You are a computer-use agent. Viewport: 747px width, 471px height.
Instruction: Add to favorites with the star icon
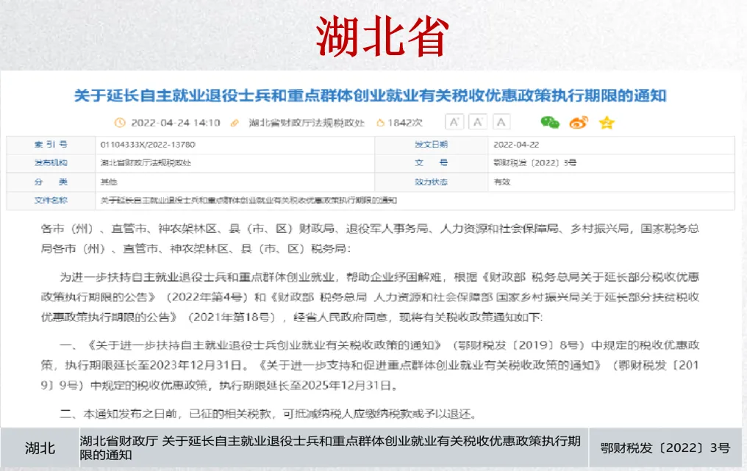(x=607, y=123)
